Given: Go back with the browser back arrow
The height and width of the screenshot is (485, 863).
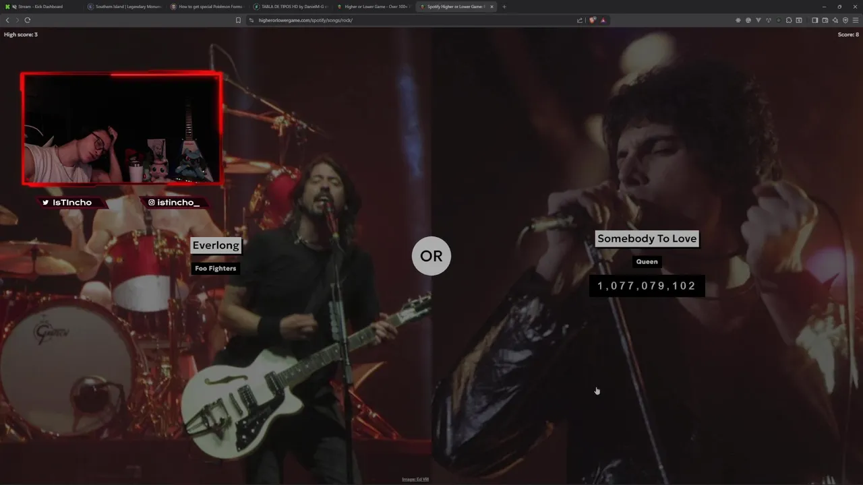Looking at the screenshot, I should click(7, 20).
